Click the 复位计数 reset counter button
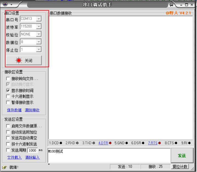The height and width of the screenshot is (172, 197). pos(180,167)
